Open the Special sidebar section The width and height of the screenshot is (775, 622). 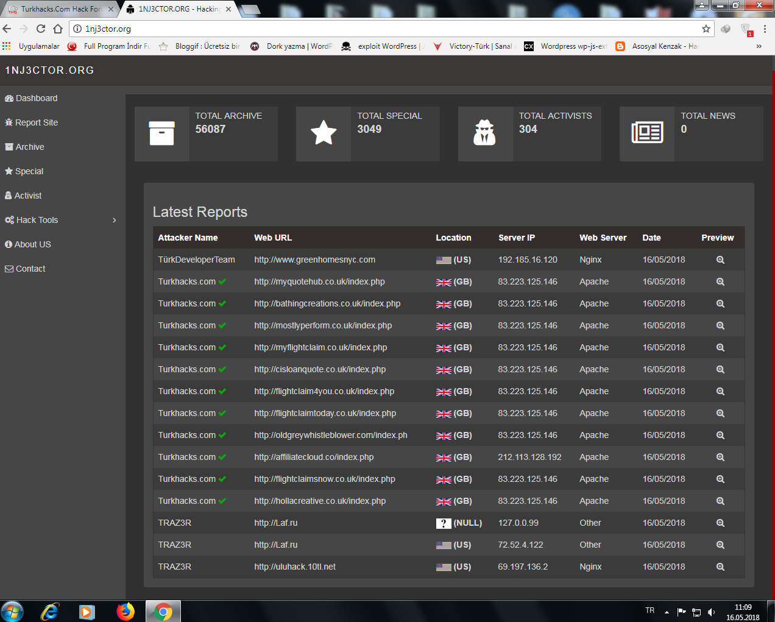coord(24,171)
